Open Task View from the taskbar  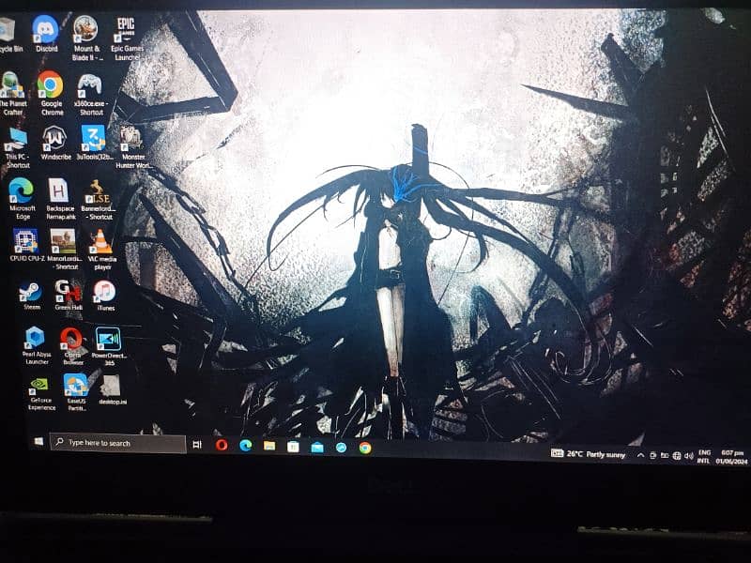click(197, 444)
